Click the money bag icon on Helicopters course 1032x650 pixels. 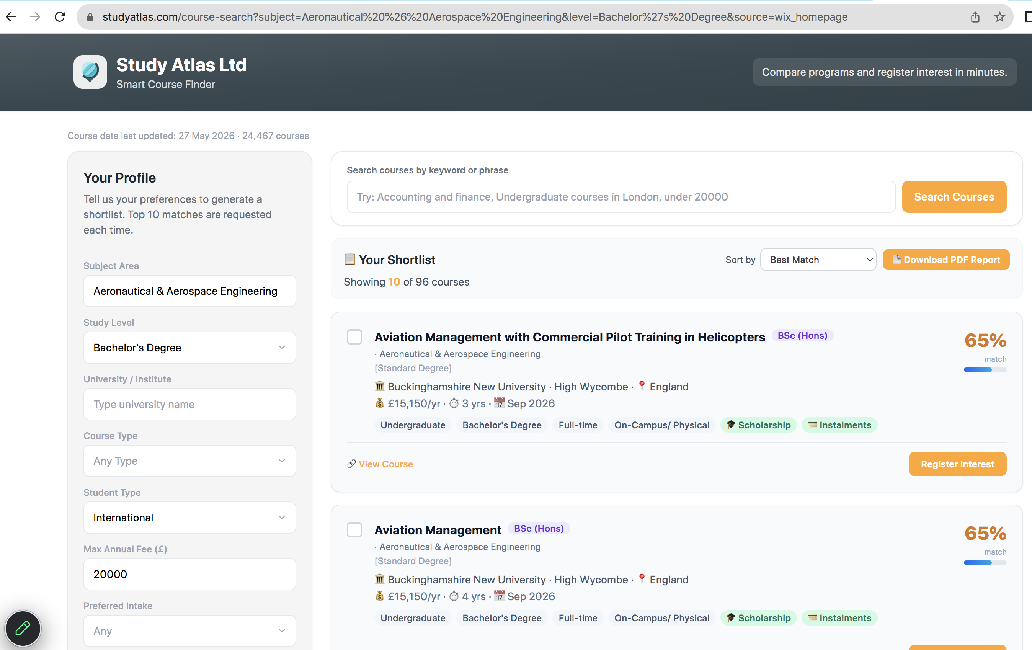(x=380, y=403)
